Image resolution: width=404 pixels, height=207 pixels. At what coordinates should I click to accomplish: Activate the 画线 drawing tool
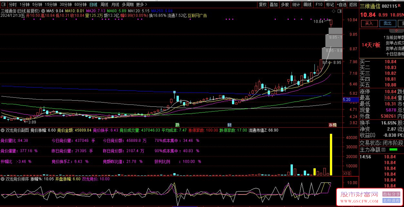click(307, 5)
